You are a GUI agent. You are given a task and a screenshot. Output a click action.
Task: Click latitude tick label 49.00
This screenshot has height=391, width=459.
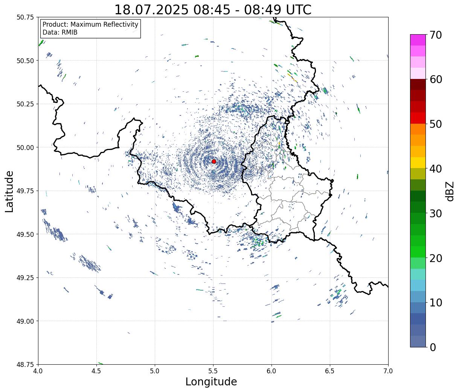pyautogui.click(x=25, y=321)
